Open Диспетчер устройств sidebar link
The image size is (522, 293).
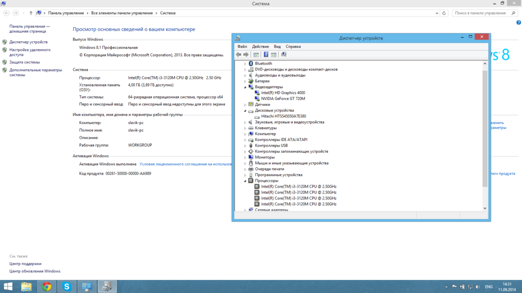pos(28,42)
